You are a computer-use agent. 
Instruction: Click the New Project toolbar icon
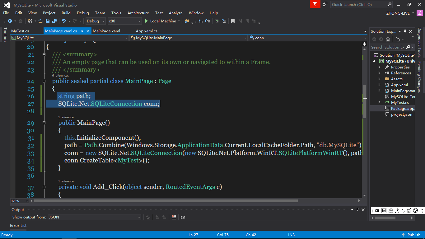point(30,21)
